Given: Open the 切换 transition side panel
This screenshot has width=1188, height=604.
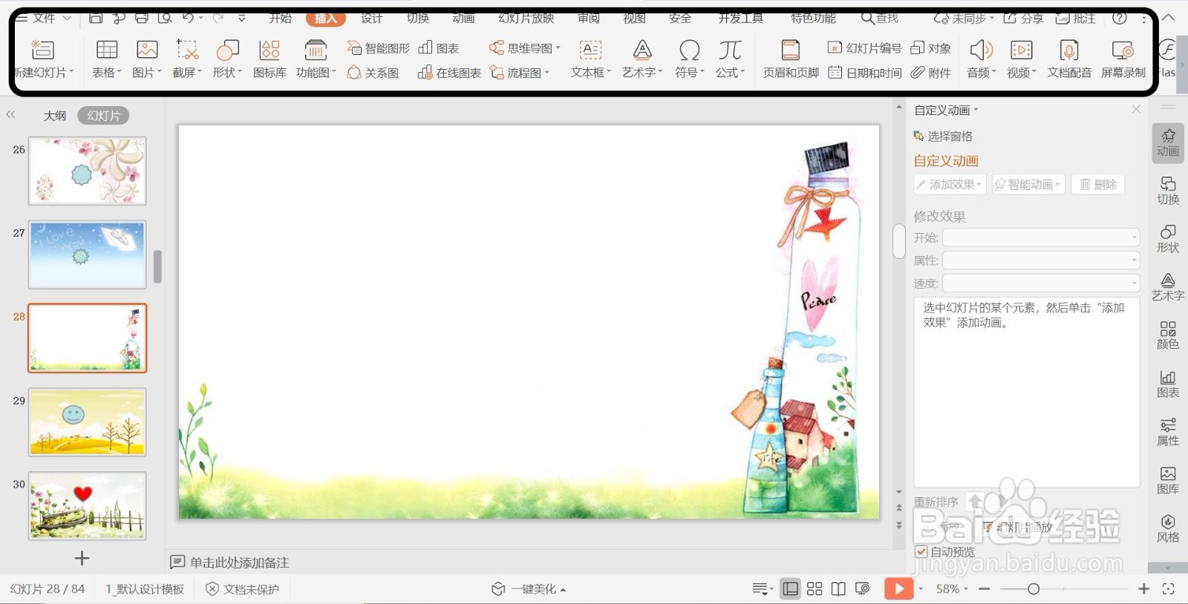Looking at the screenshot, I should [x=1168, y=191].
